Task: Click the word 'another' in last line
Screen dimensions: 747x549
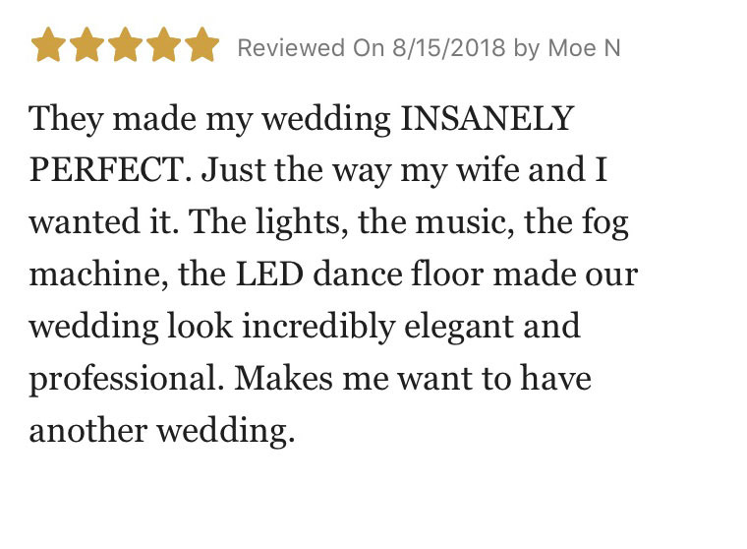Action: point(88,431)
